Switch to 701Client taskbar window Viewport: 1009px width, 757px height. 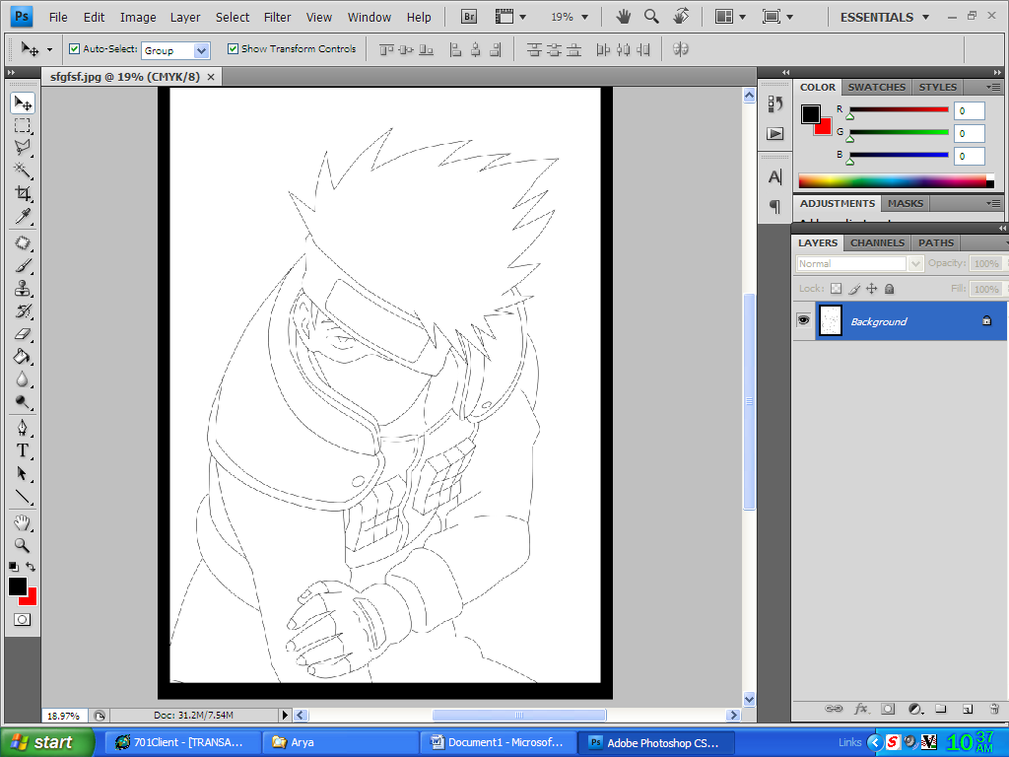point(182,742)
